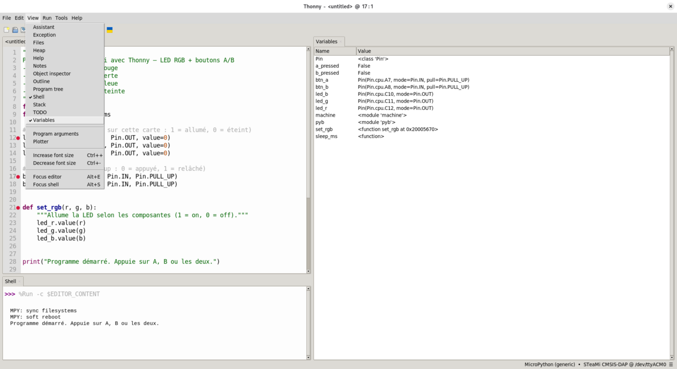The image size is (677, 369).
Task: Select the a_pressed variable row
Action: [491, 66]
